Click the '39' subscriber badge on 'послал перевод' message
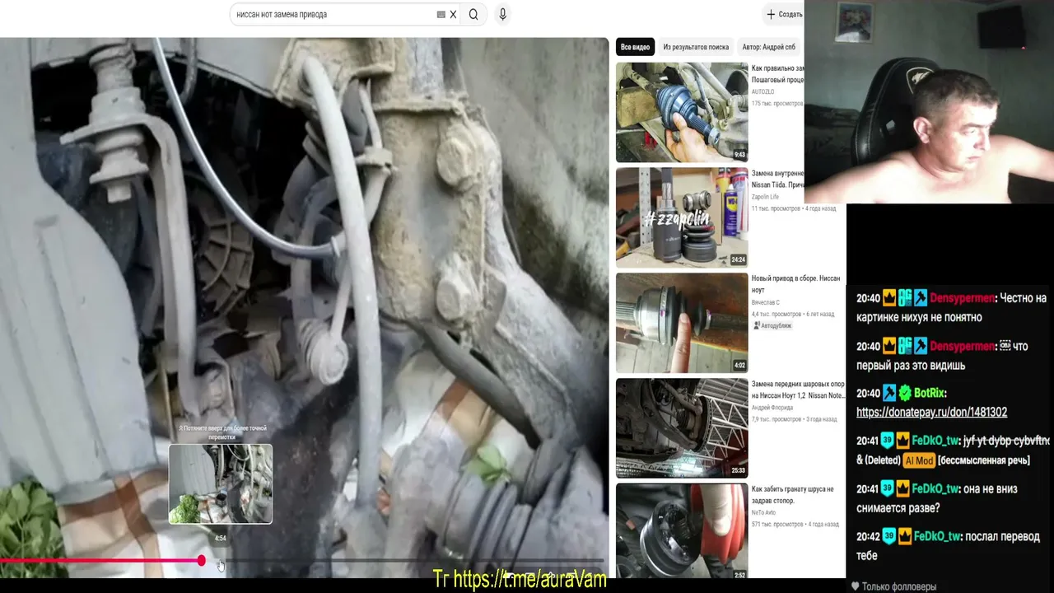 click(x=888, y=536)
